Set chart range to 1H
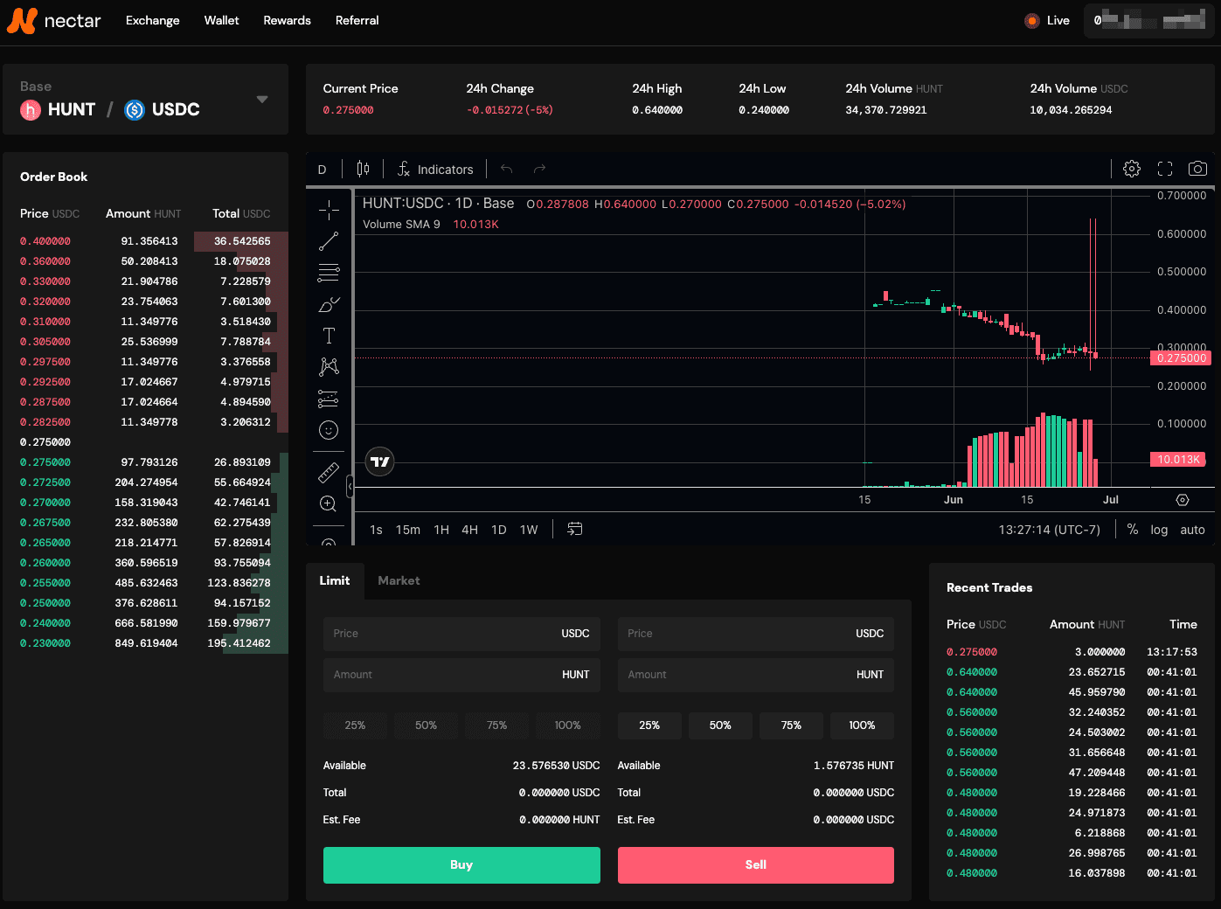 (x=441, y=530)
